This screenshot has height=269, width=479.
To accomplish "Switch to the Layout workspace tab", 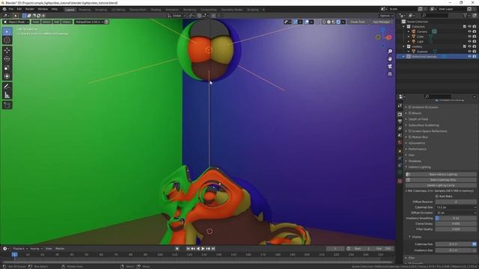I will click(70, 10).
